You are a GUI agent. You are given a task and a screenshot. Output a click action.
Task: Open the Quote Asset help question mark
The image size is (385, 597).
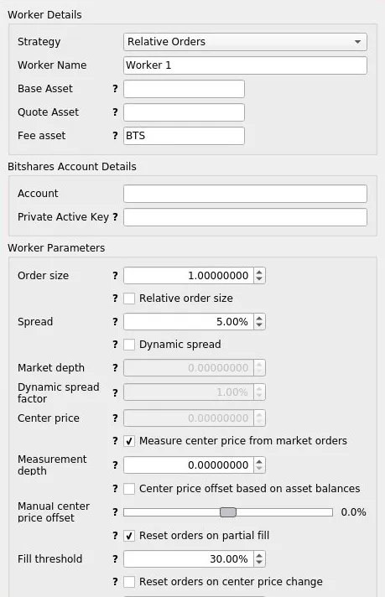(115, 112)
